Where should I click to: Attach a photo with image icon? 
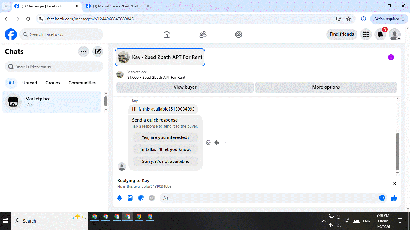[x=130, y=198]
